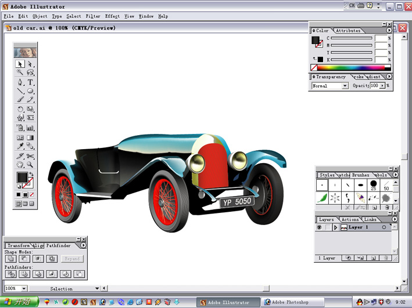Image resolution: width=412 pixels, height=308 pixels.
Task: Click the Divide pathfinder icon
Action: click(11, 274)
